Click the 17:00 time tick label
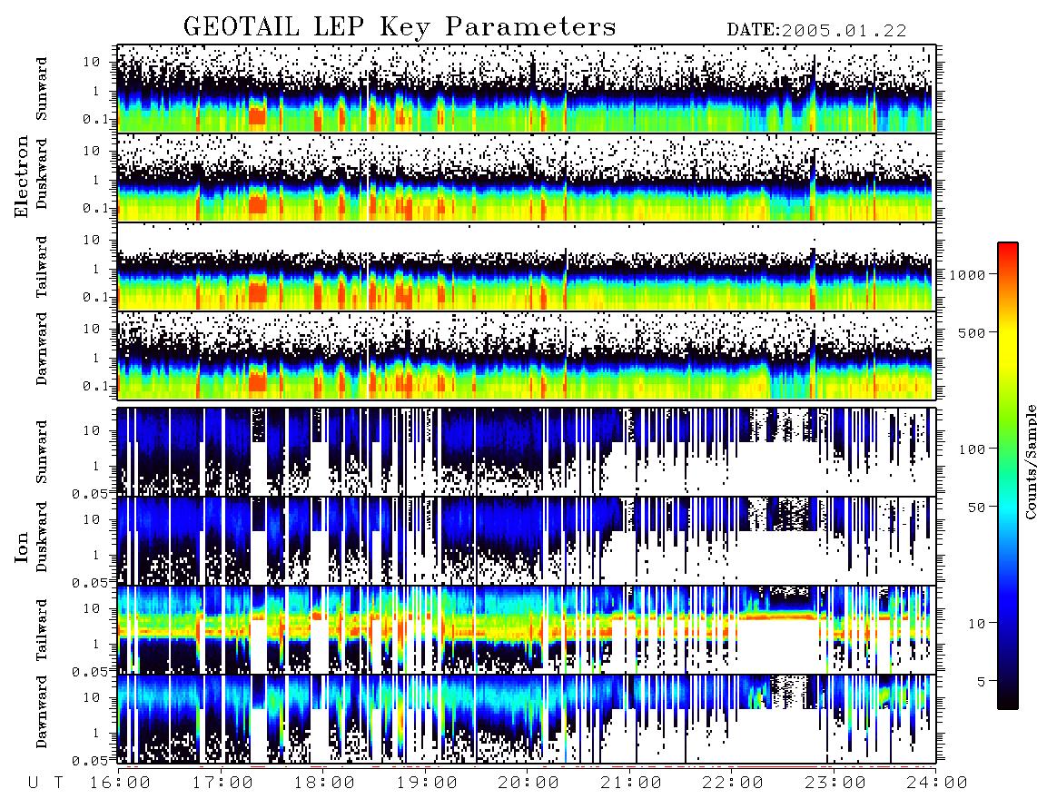The image size is (1037, 799). [222, 784]
